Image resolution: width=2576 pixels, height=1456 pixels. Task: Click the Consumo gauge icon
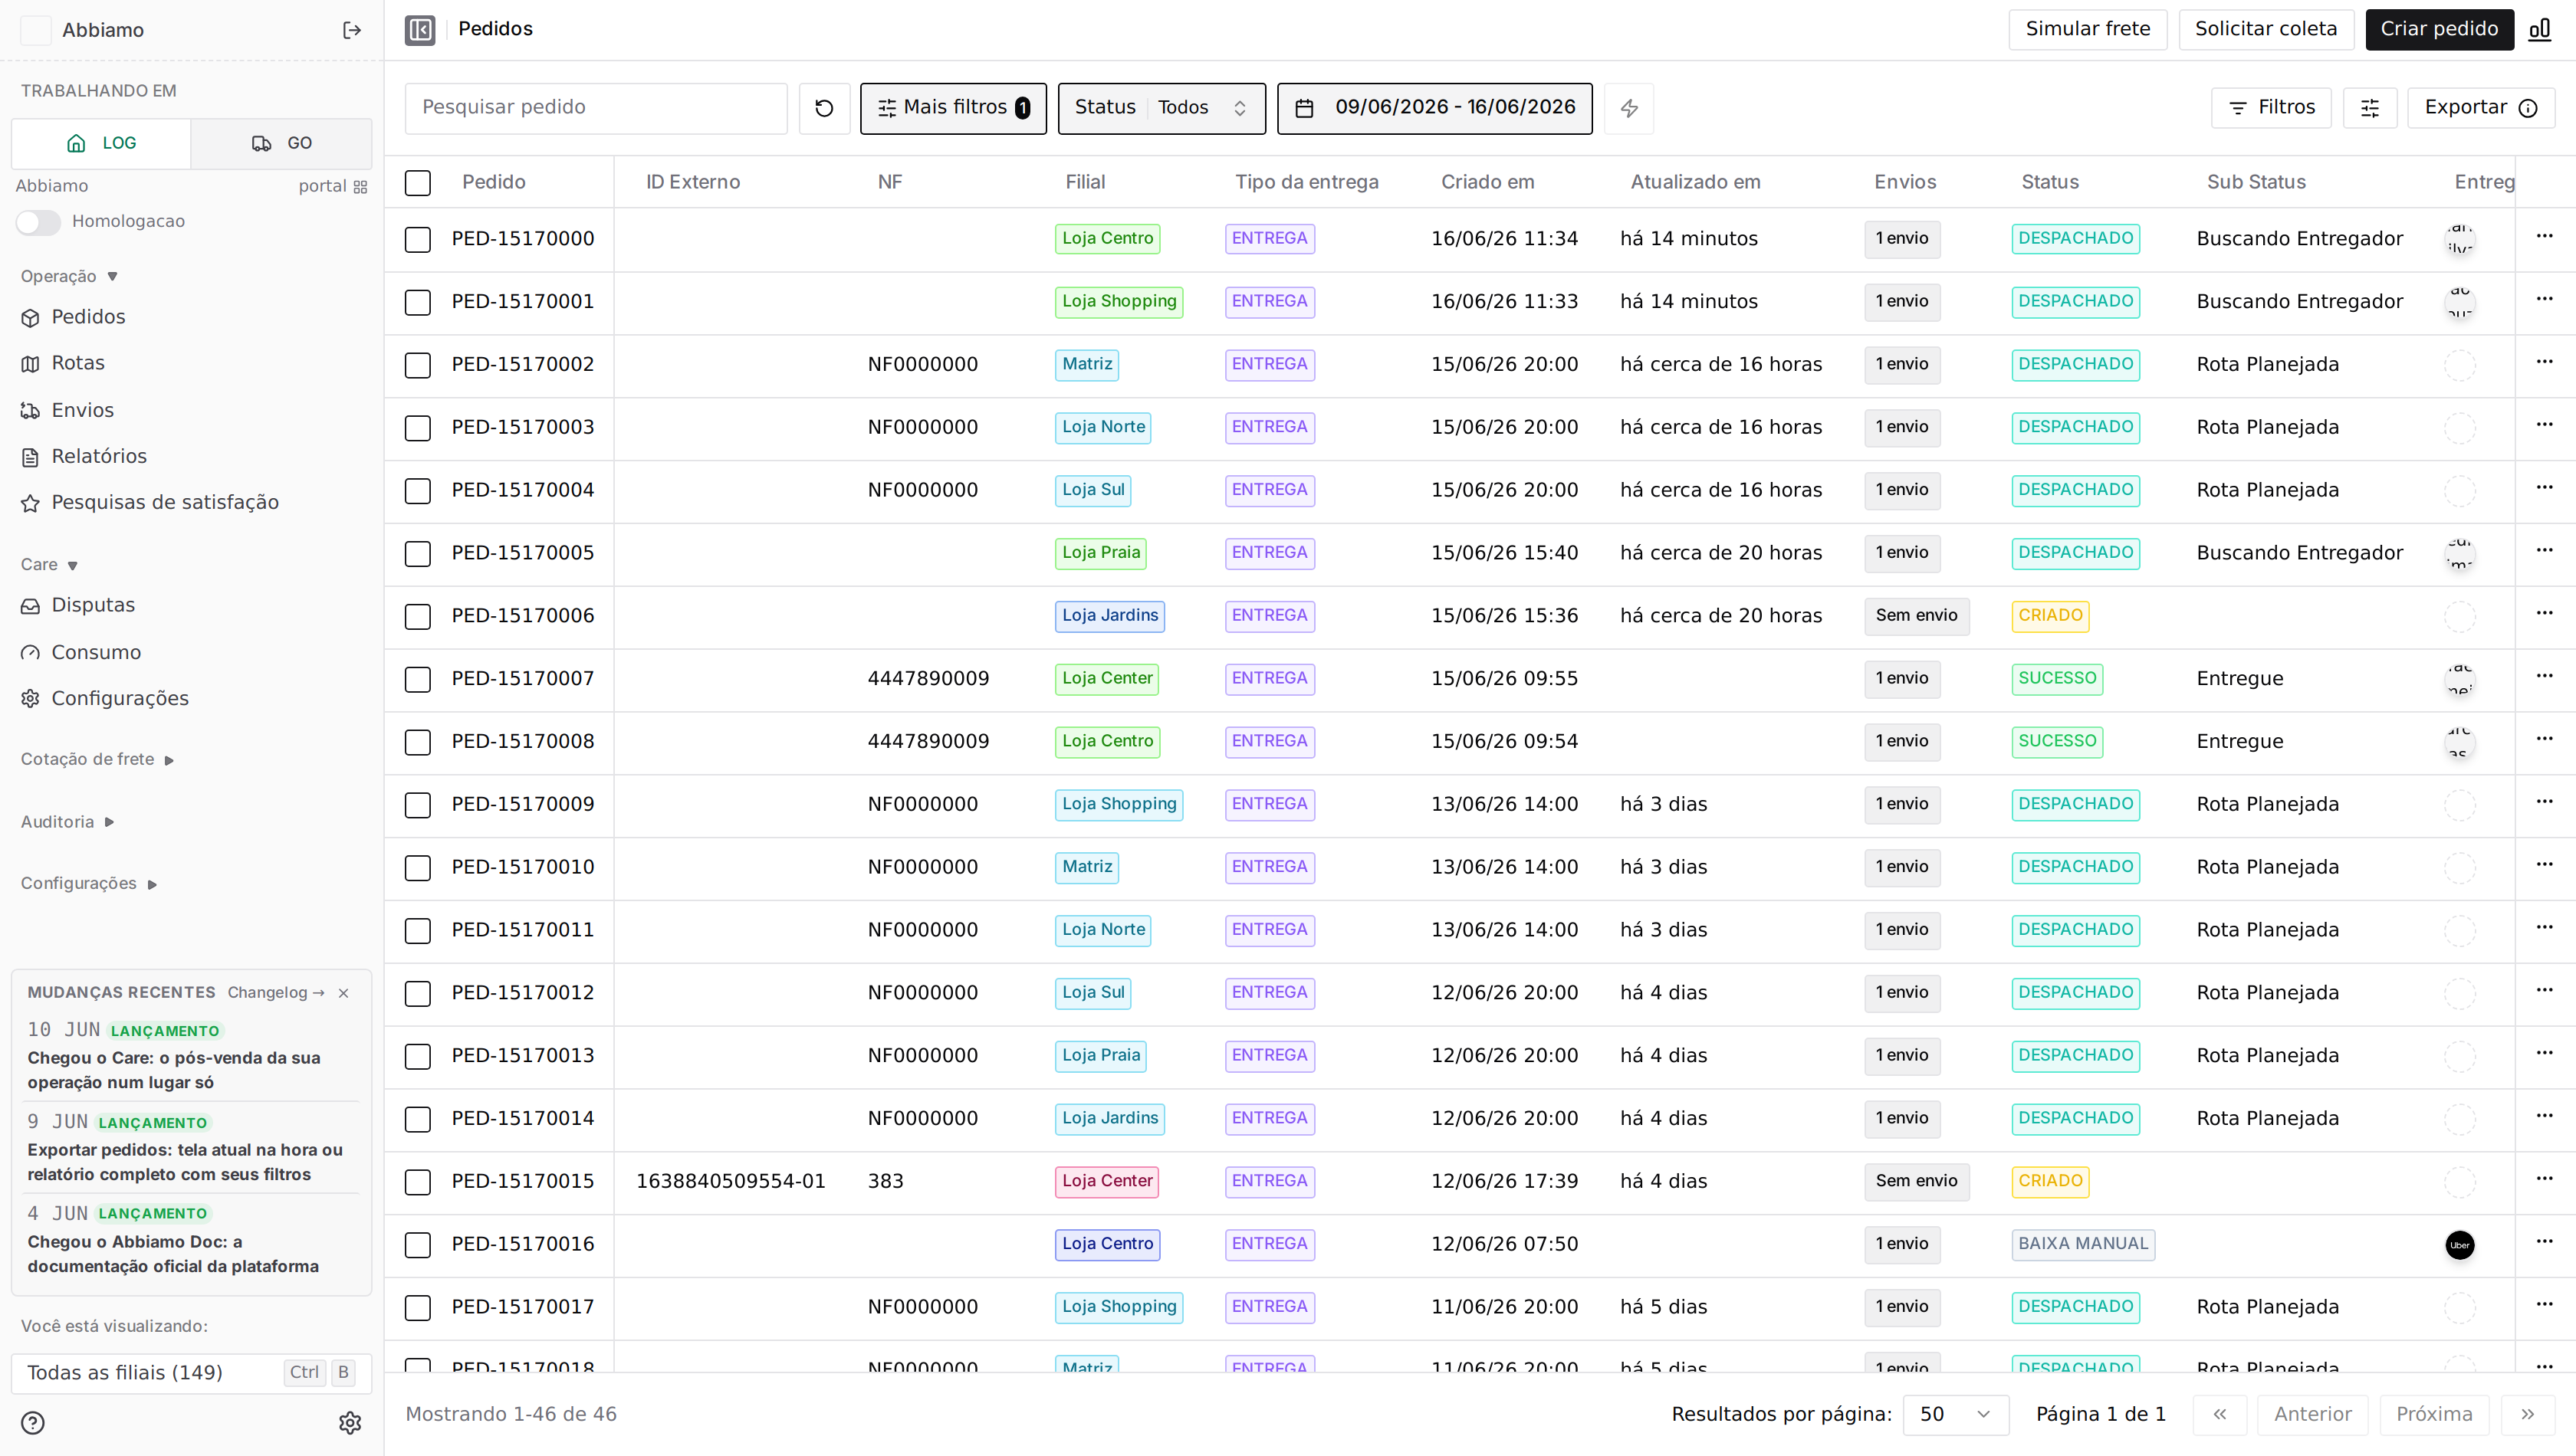31,653
